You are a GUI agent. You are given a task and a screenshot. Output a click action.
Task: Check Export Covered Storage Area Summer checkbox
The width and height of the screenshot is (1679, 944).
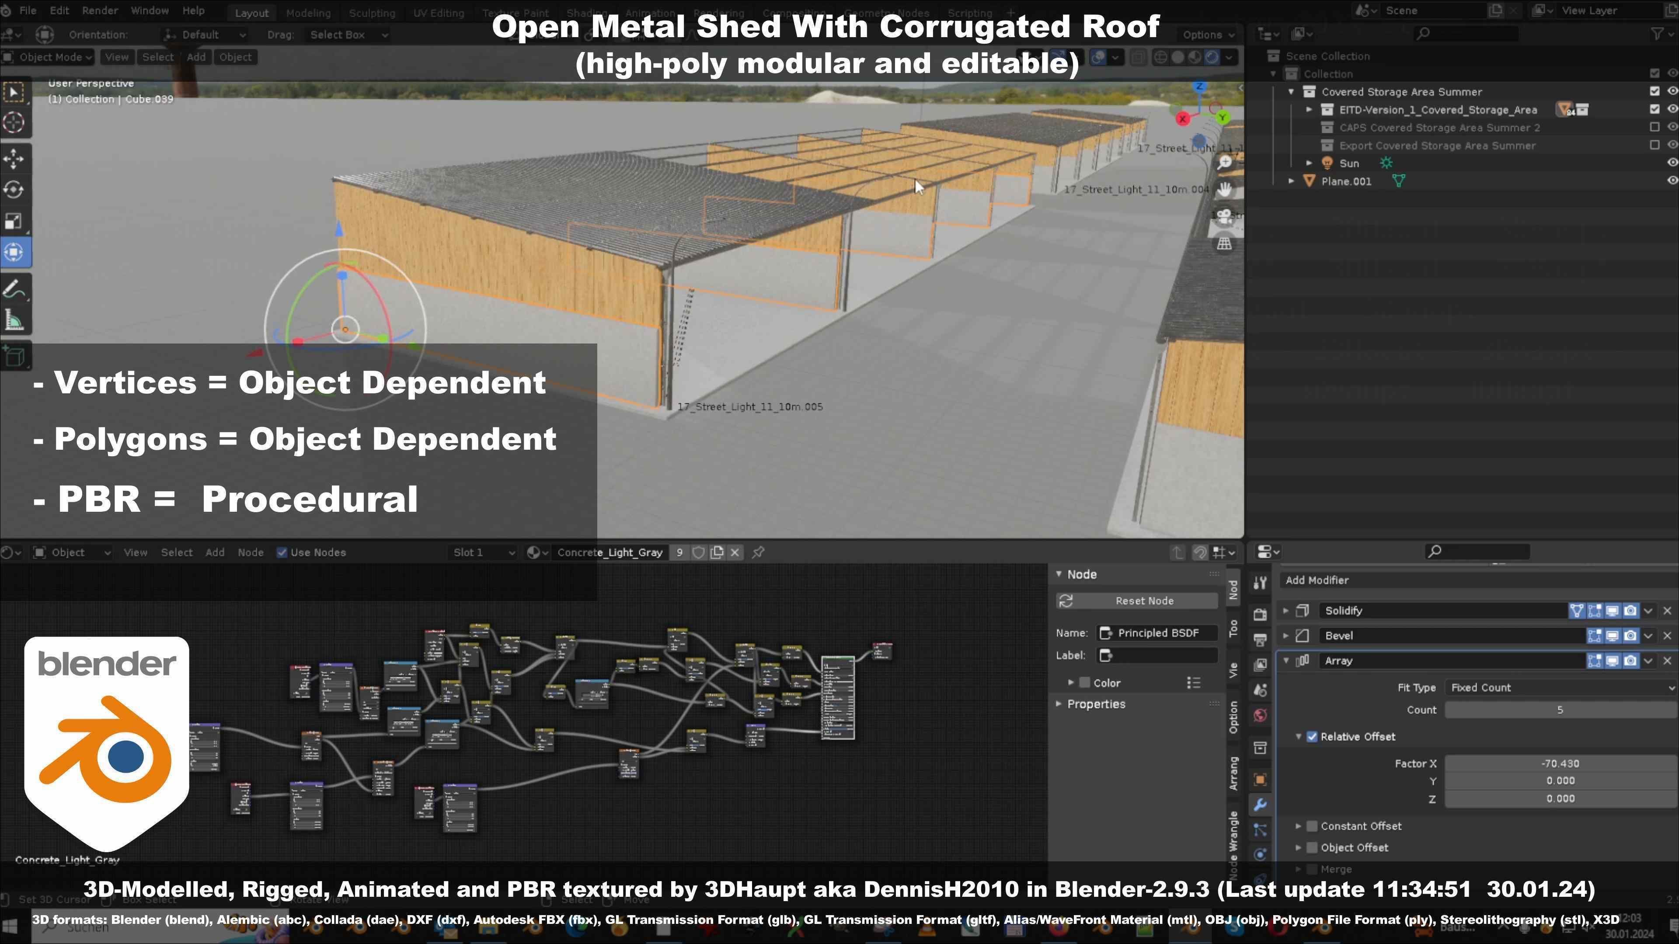(1654, 145)
